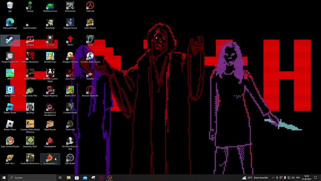Expand the hidden system tray icons chevron
Image resolution: width=321 pixels, height=181 pixels.
click(273, 177)
